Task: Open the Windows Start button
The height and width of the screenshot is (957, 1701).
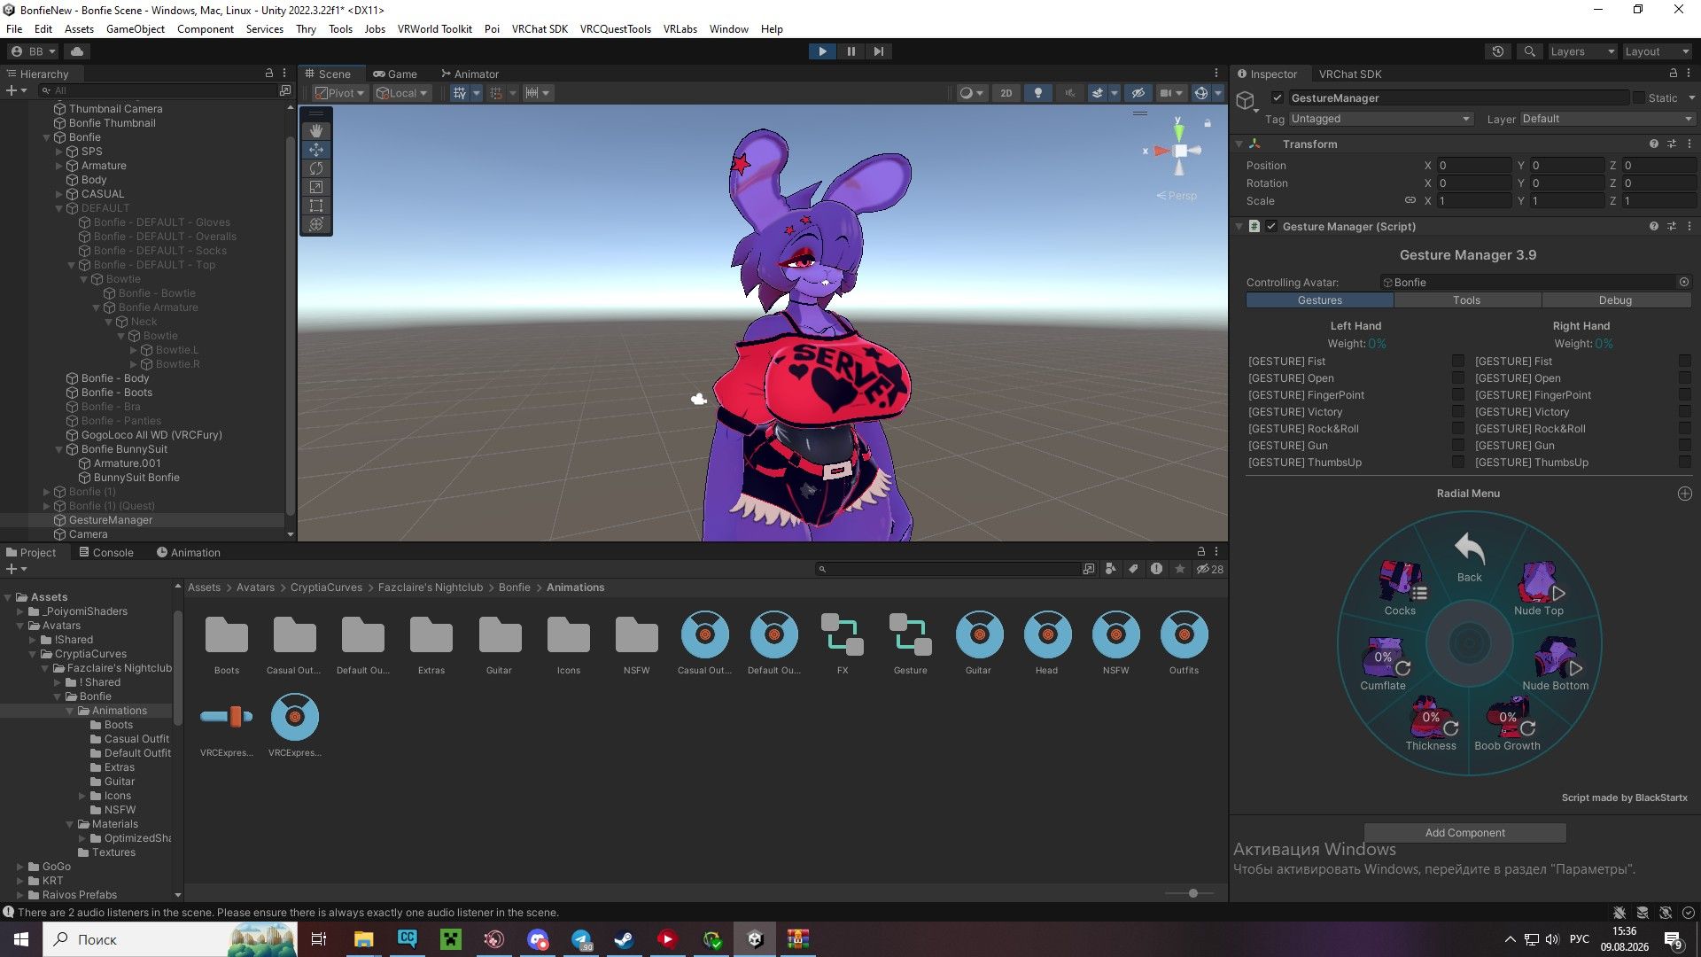Action: pyautogui.click(x=21, y=939)
